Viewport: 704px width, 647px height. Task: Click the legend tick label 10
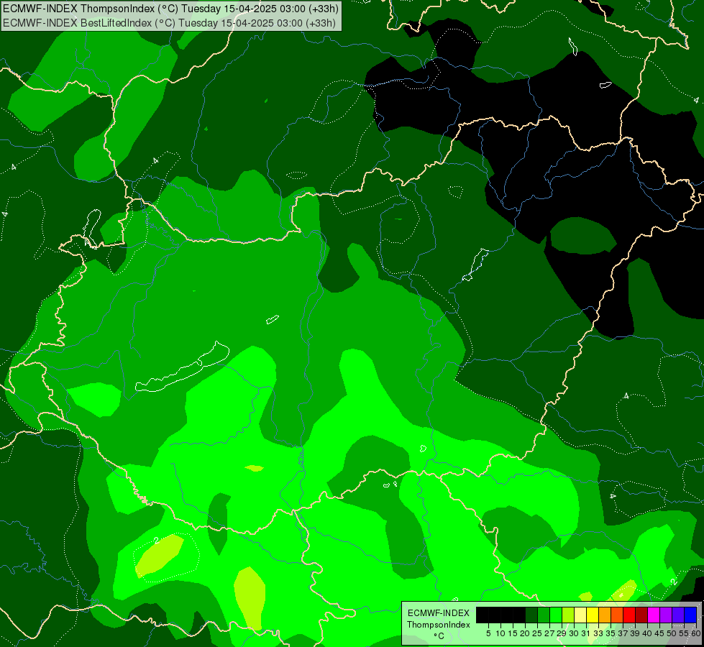pos(500,633)
